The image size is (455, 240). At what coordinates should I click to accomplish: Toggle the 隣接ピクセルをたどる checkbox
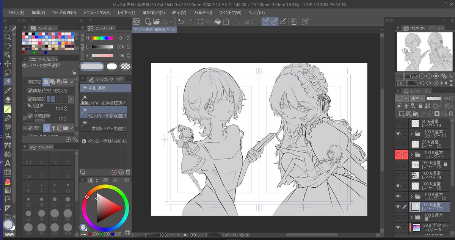tap(30, 91)
